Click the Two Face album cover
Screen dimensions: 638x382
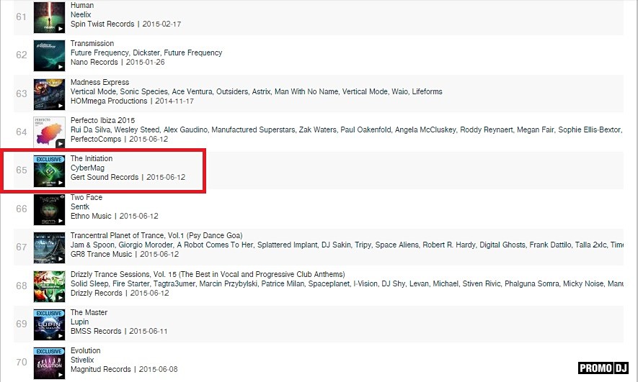49,209
